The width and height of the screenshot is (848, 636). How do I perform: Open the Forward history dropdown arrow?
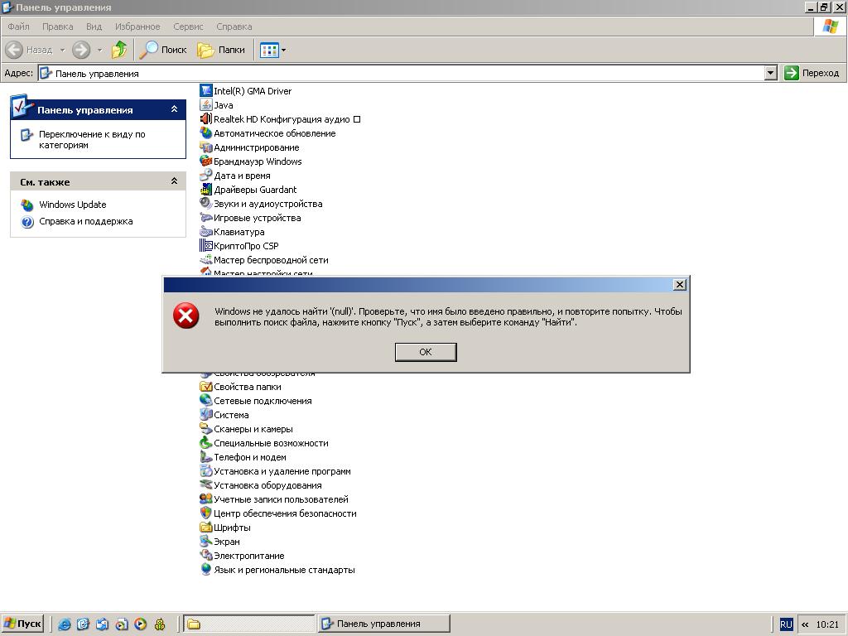point(99,50)
